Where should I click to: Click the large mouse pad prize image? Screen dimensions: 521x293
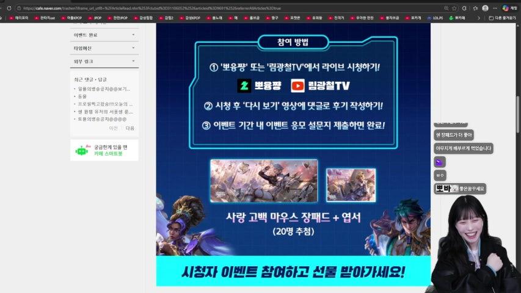click(x=264, y=181)
